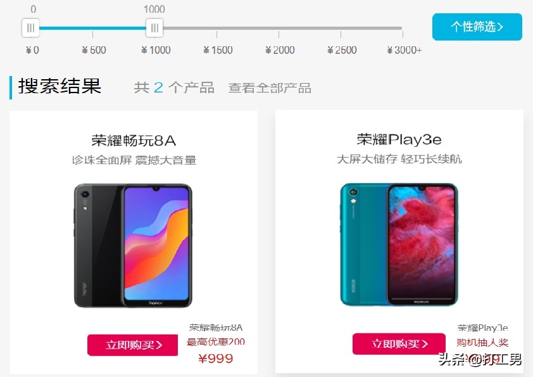Click the minimum price slider handle at 0
The image size is (533, 377).
coord(30,28)
